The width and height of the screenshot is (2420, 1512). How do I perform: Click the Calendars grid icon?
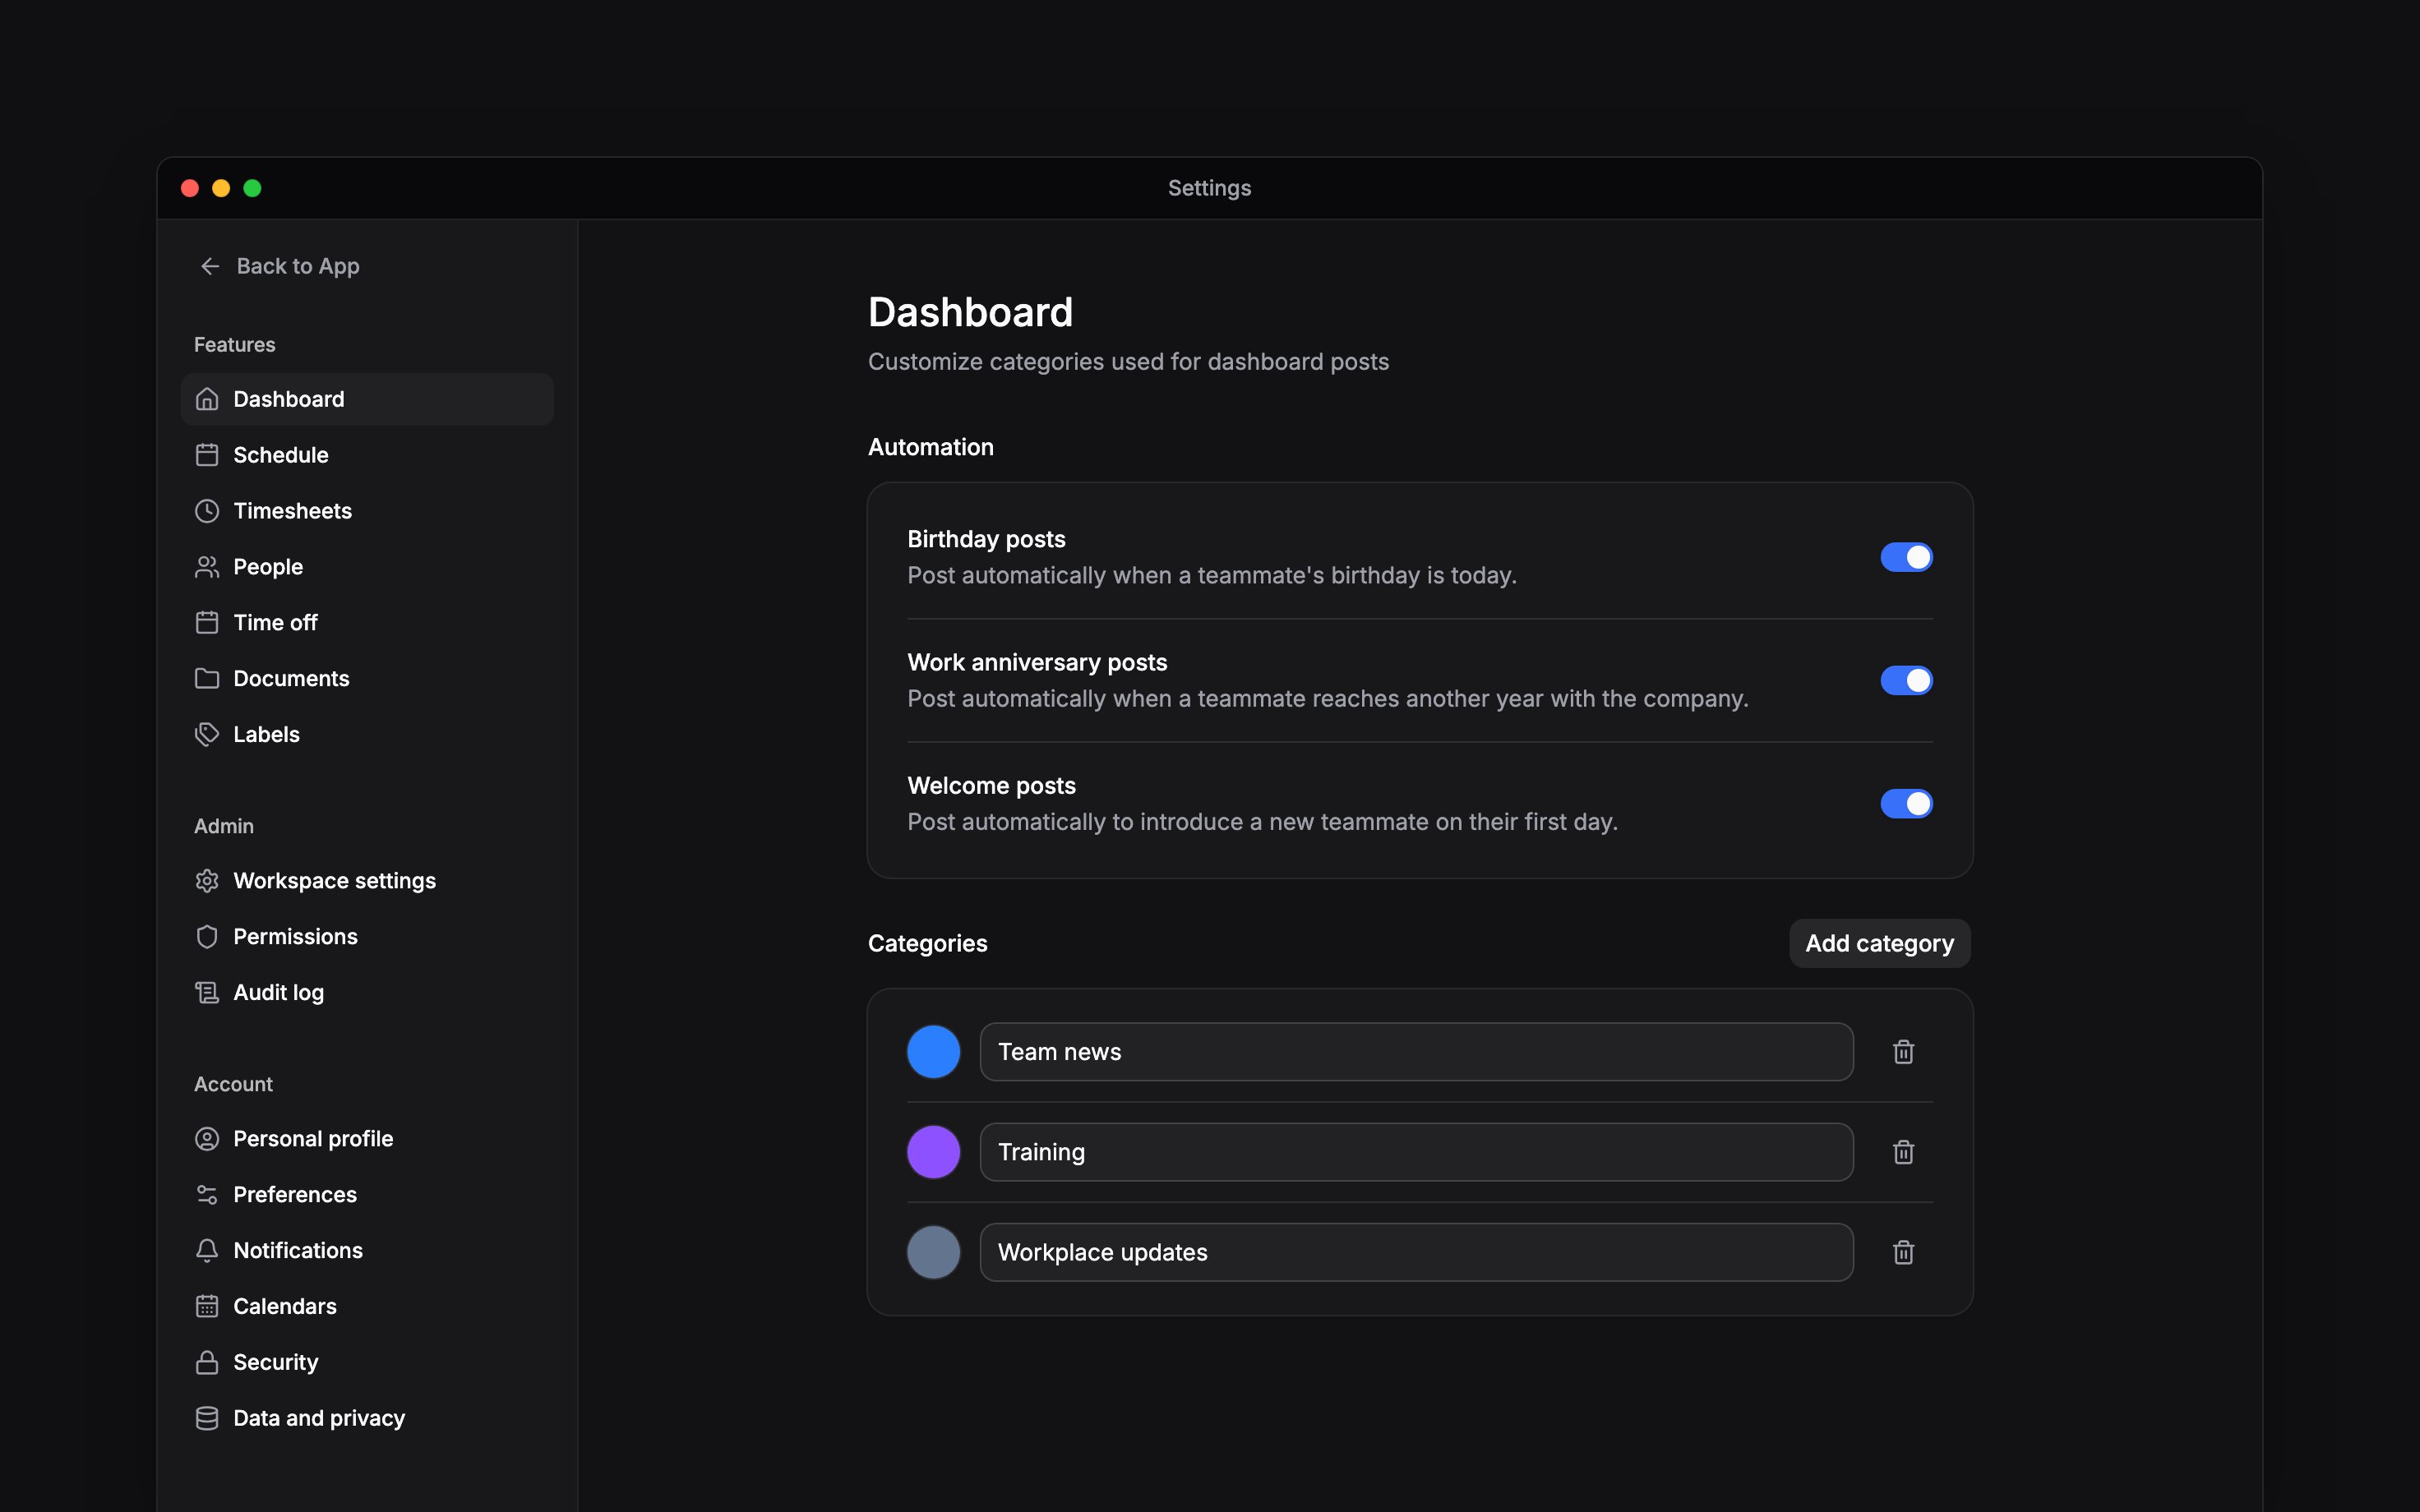click(207, 1307)
